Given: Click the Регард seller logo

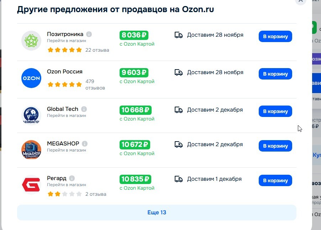Looking at the screenshot, I should 31,184.
